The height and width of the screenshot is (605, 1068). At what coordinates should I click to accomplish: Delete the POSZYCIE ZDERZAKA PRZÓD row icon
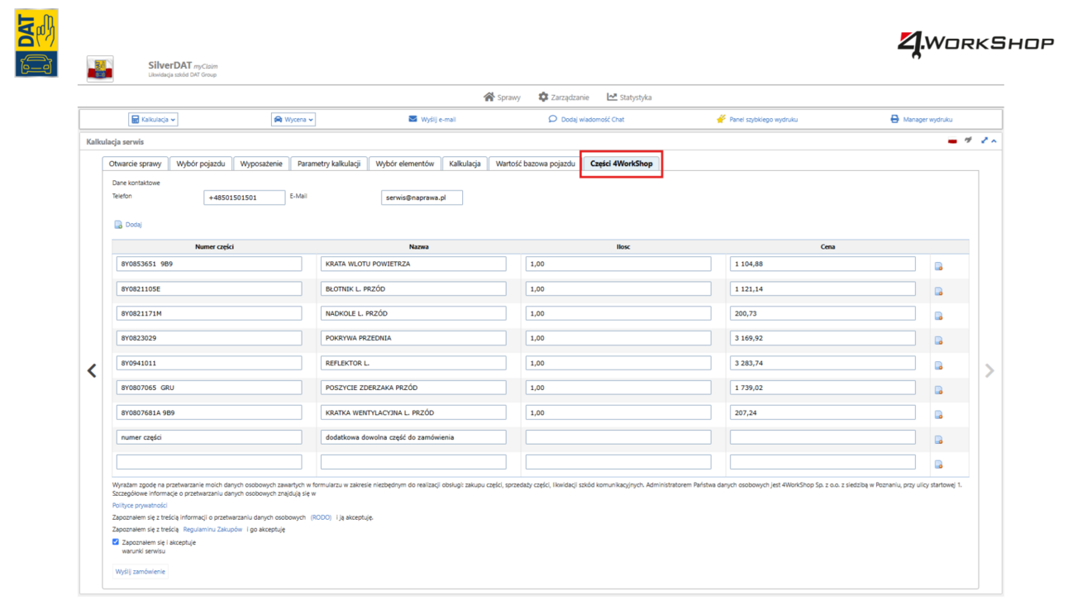[x=938, y=390]
